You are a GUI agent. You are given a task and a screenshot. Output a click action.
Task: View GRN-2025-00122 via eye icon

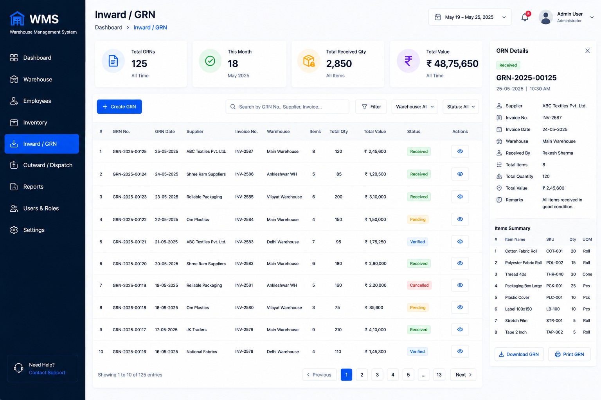[x=460, y=219]
